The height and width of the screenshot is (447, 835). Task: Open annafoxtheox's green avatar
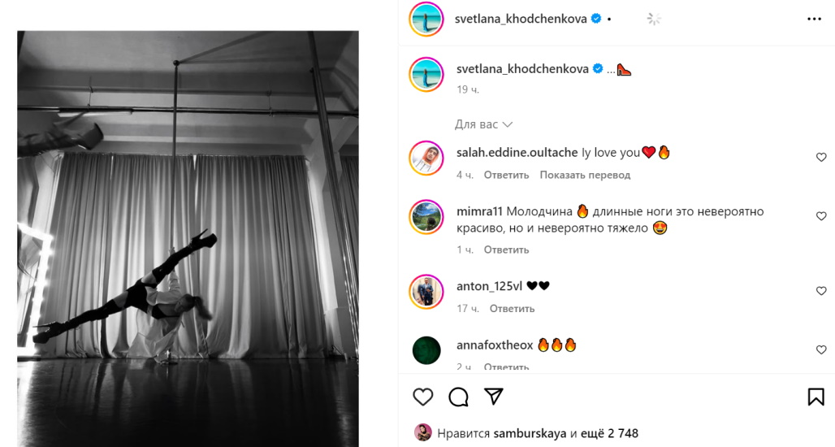426,350
